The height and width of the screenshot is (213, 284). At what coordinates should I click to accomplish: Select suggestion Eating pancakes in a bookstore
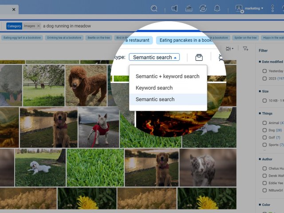pos(185,40)
